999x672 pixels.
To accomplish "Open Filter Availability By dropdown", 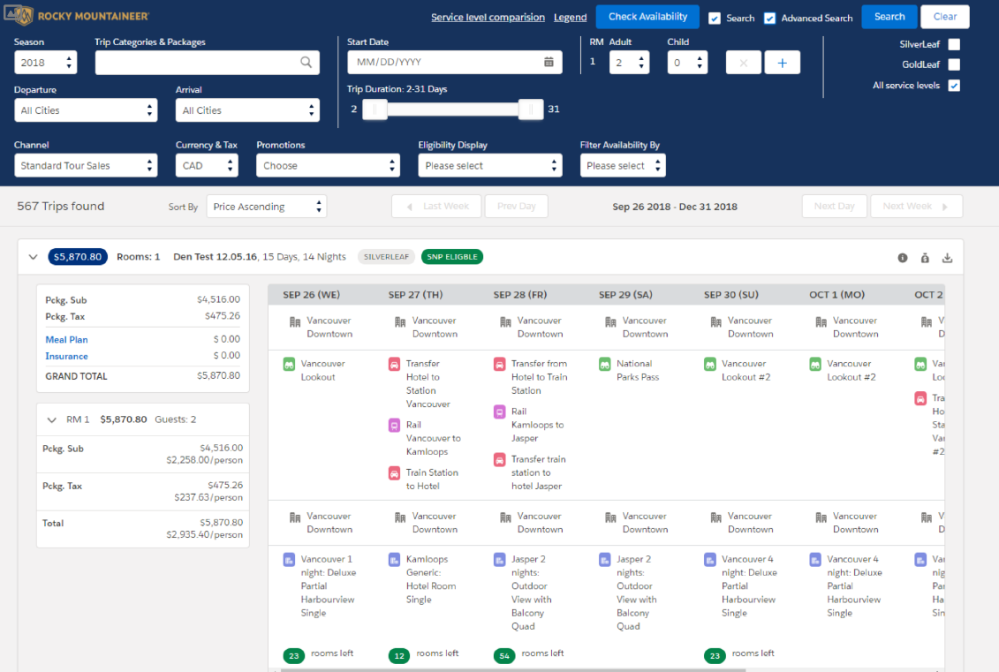I will [623, 166].
